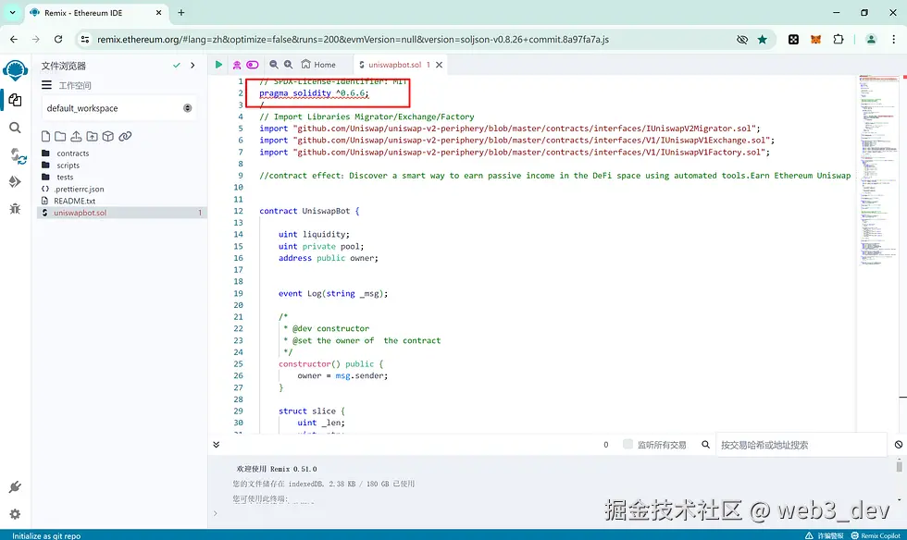Click the box-shaped icon in file explorer

107,137
